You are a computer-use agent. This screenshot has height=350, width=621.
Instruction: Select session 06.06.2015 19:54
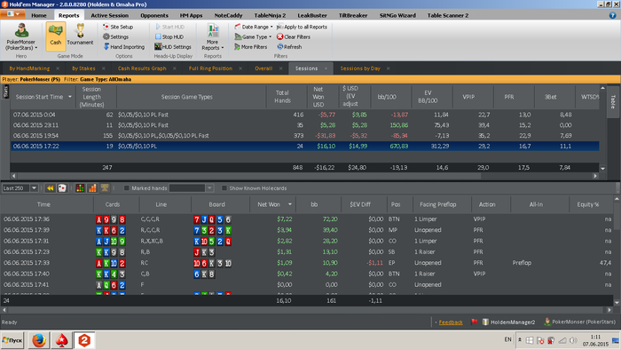click(304, 136)
